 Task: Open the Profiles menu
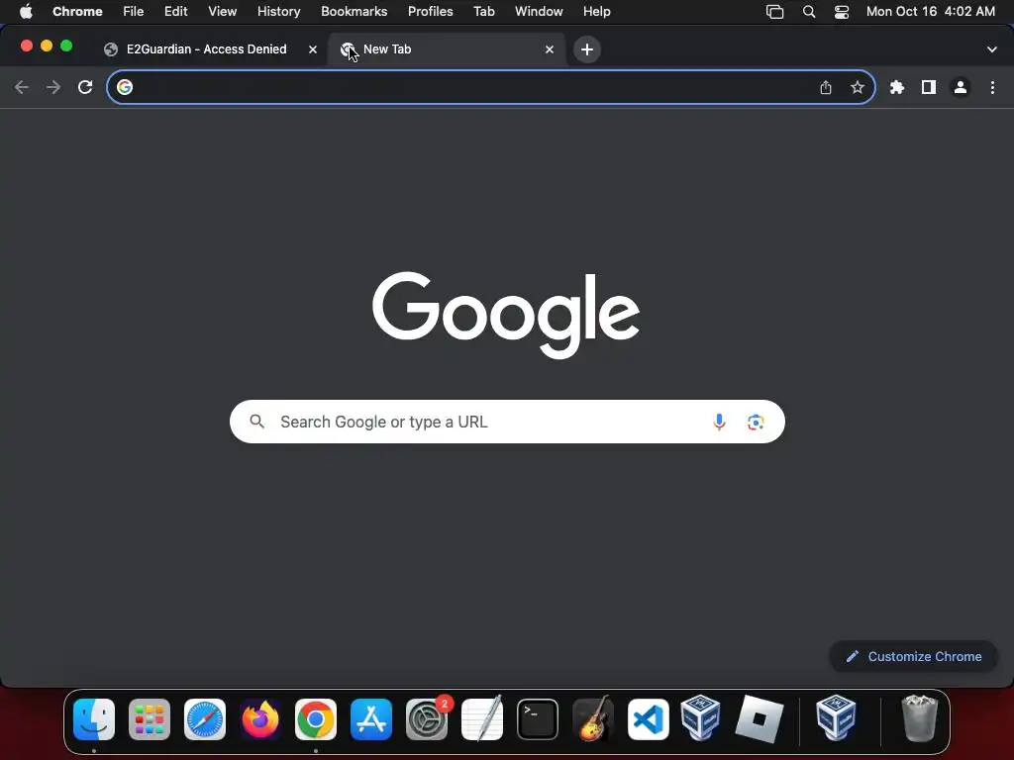[x=430, y=11]
